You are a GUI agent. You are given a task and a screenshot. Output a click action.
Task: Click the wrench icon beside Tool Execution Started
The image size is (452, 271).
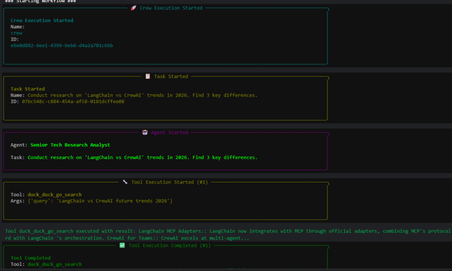125,182
